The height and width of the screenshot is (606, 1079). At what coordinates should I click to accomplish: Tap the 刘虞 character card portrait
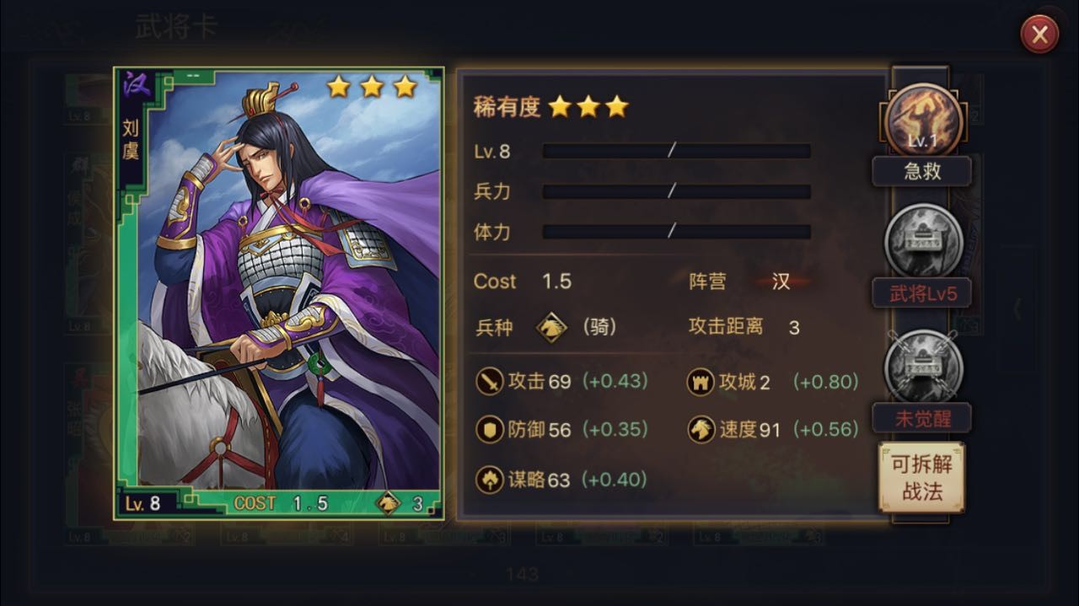278,292
